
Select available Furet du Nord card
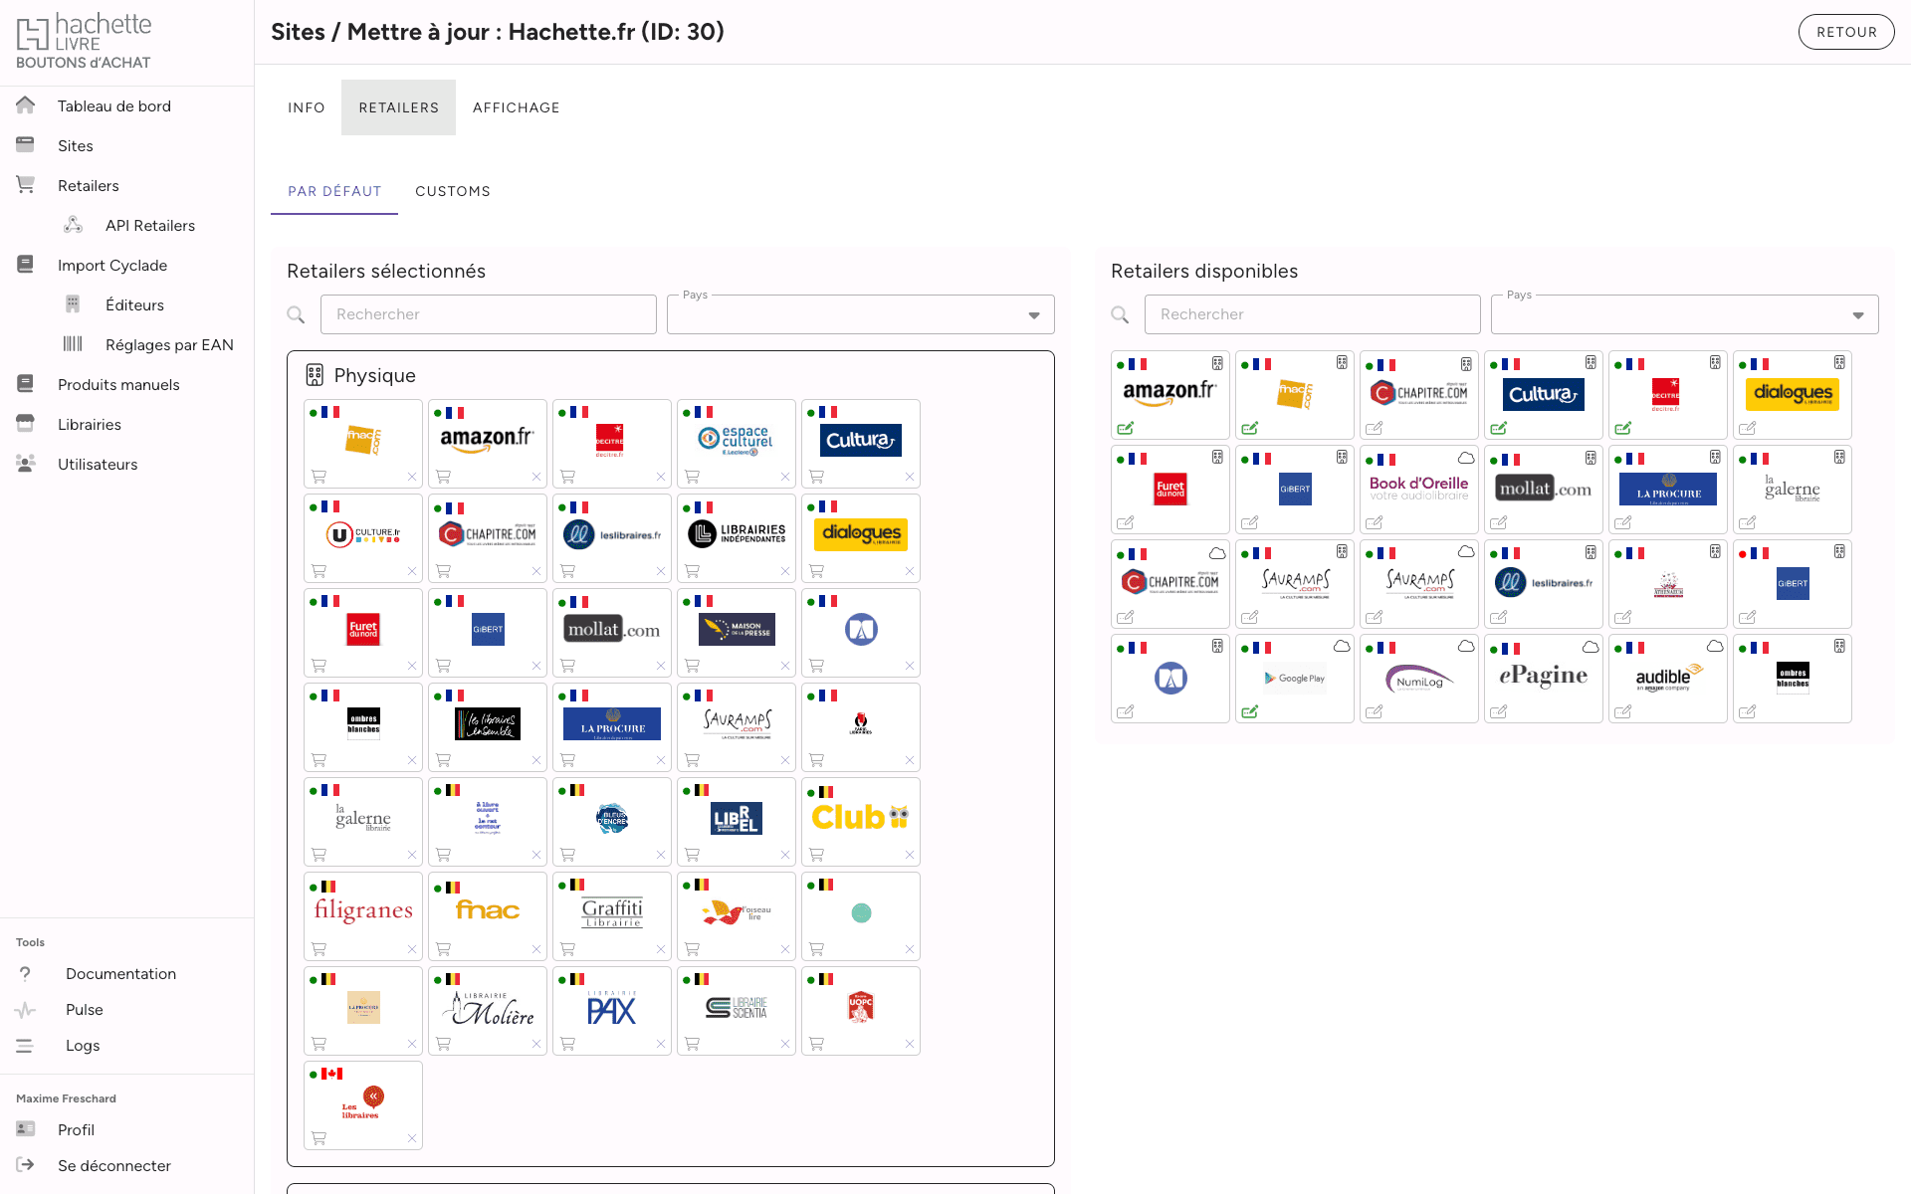point(1170,489)
